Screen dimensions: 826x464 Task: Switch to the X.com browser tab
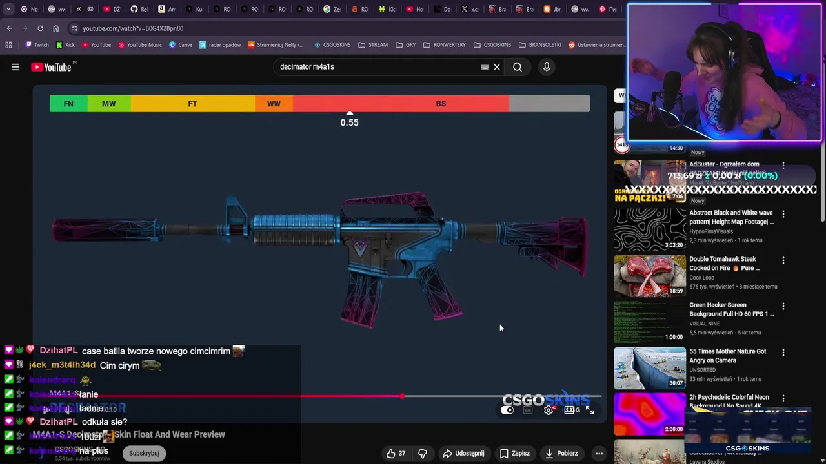click(x=470, y=9)
